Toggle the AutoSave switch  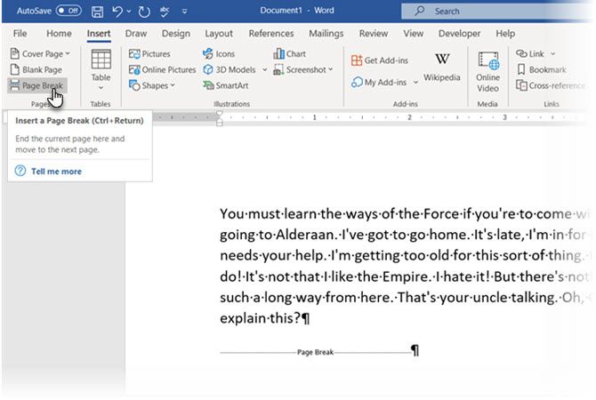(68, 11)
